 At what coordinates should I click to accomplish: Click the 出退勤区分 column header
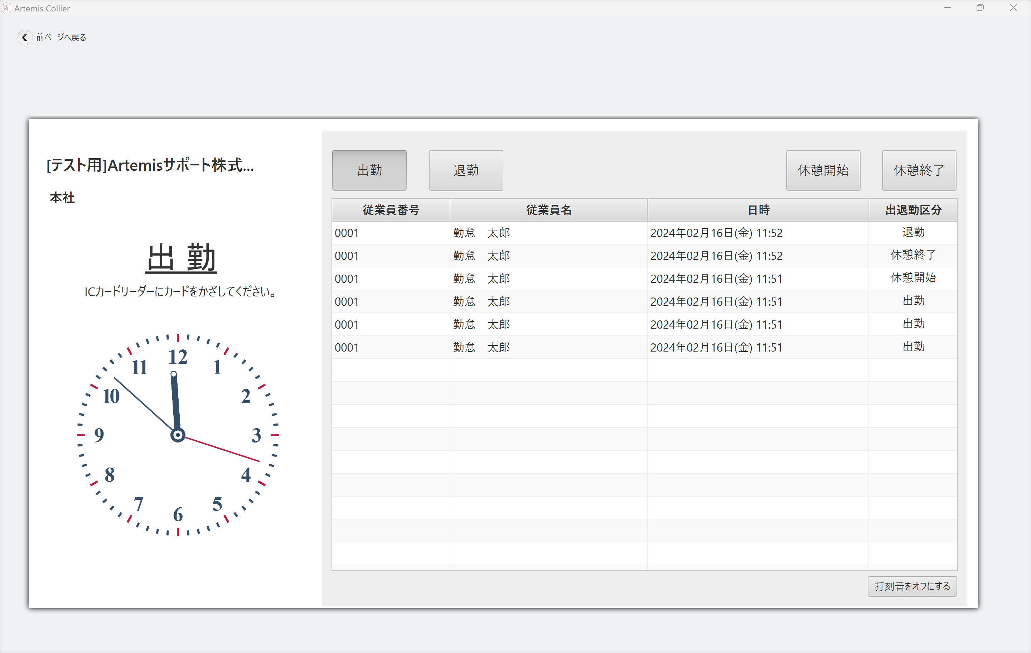tap(913, 210)
